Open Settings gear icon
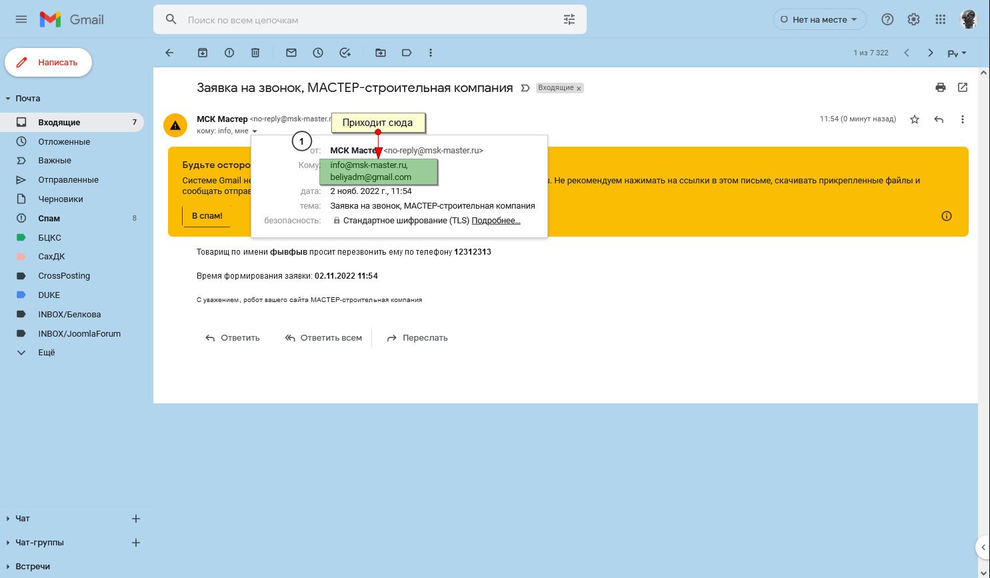This screenshot has width=990, height=578. [914, 19]
